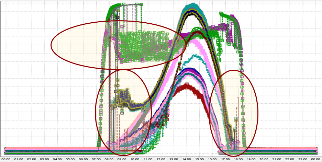This screenshot has height=162, width=322.
Task: Click the 16:00 time axis label
Action: pyautogui.click(x=212, y=159)
